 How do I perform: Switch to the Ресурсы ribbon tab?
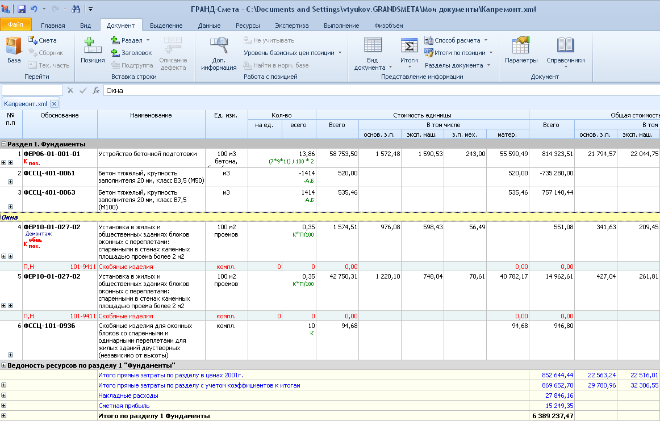tap(248, 26)
